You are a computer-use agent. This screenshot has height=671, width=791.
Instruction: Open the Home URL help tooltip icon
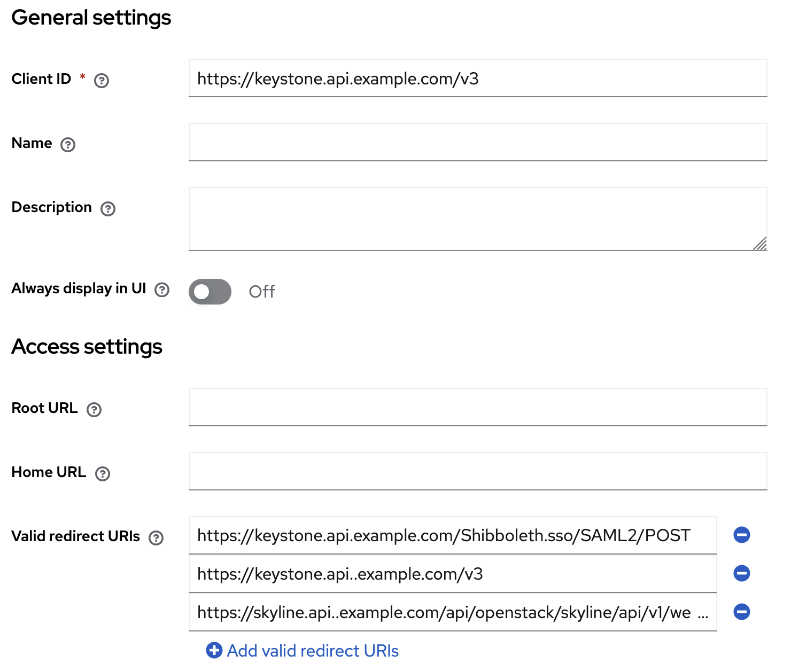[103, 474]
